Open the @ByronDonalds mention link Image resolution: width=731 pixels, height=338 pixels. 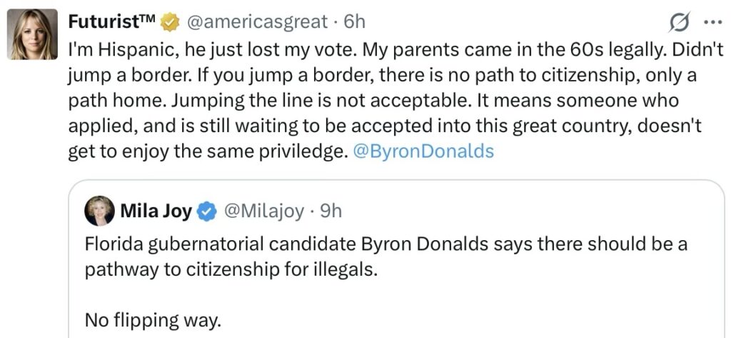coord(424,151)
